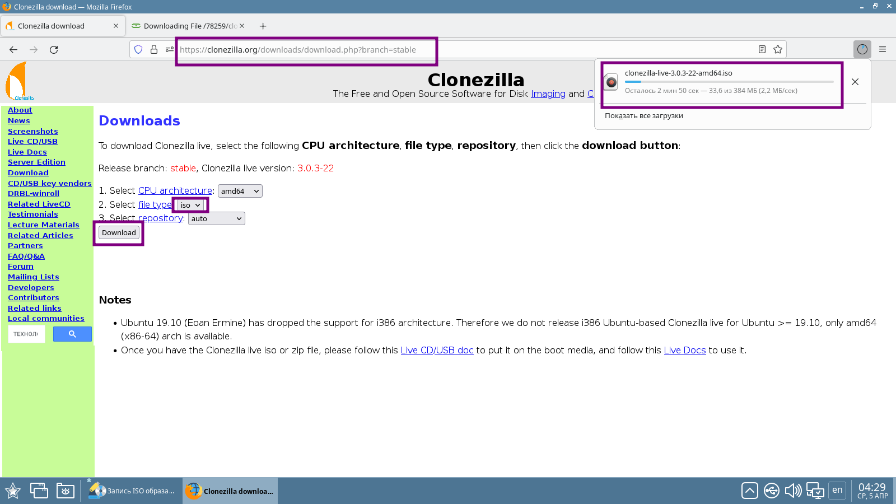Bookmark this page with the star
896x504 pixels.
(778, 49)
